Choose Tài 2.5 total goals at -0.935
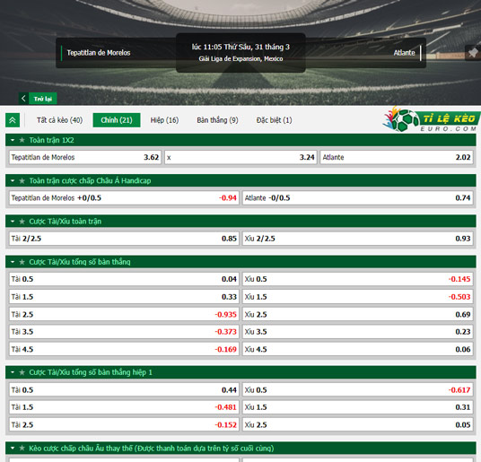This screenshot has width=481, height=462. tap(124, 314)
